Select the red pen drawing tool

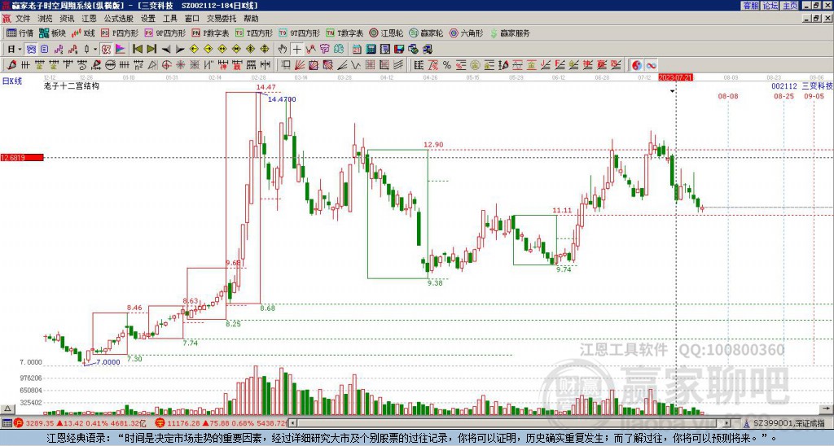tap(11, 65)
